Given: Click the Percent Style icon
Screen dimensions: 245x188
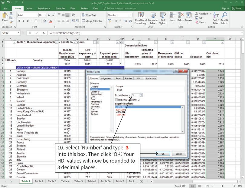Looking at the screenshot, I should (x=116, y=21).
